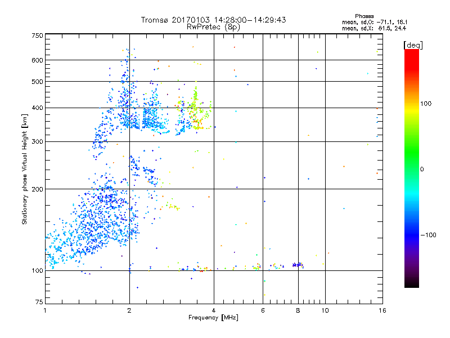Click the y-axis tick label "200"
The image size is (450, 338).
(37, 189)
